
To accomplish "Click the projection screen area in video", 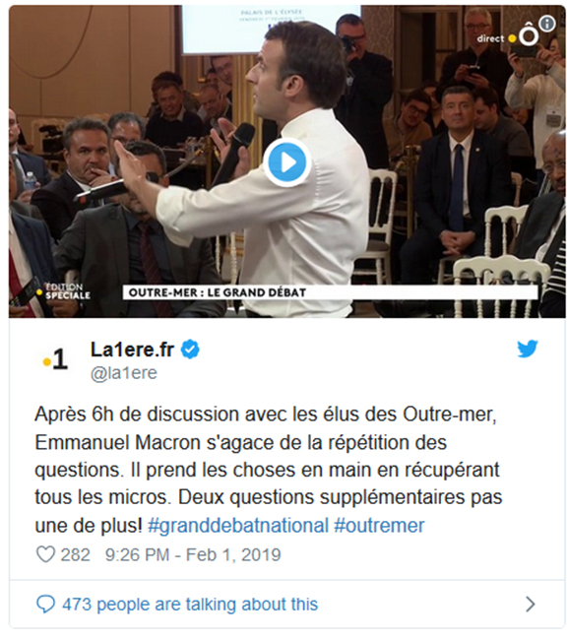I will pyautogui.click(x=271, y=30).
